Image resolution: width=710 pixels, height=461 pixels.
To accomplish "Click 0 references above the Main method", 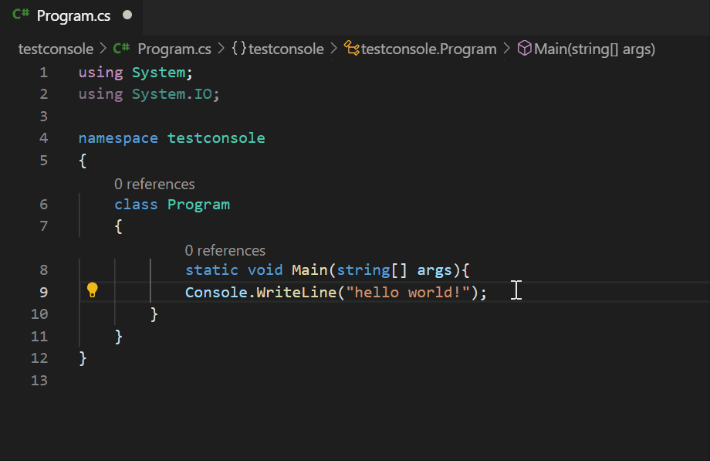I will coord(225,250).
